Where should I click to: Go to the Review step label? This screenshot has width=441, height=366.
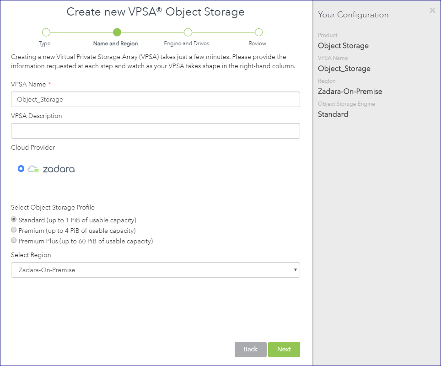258,43
